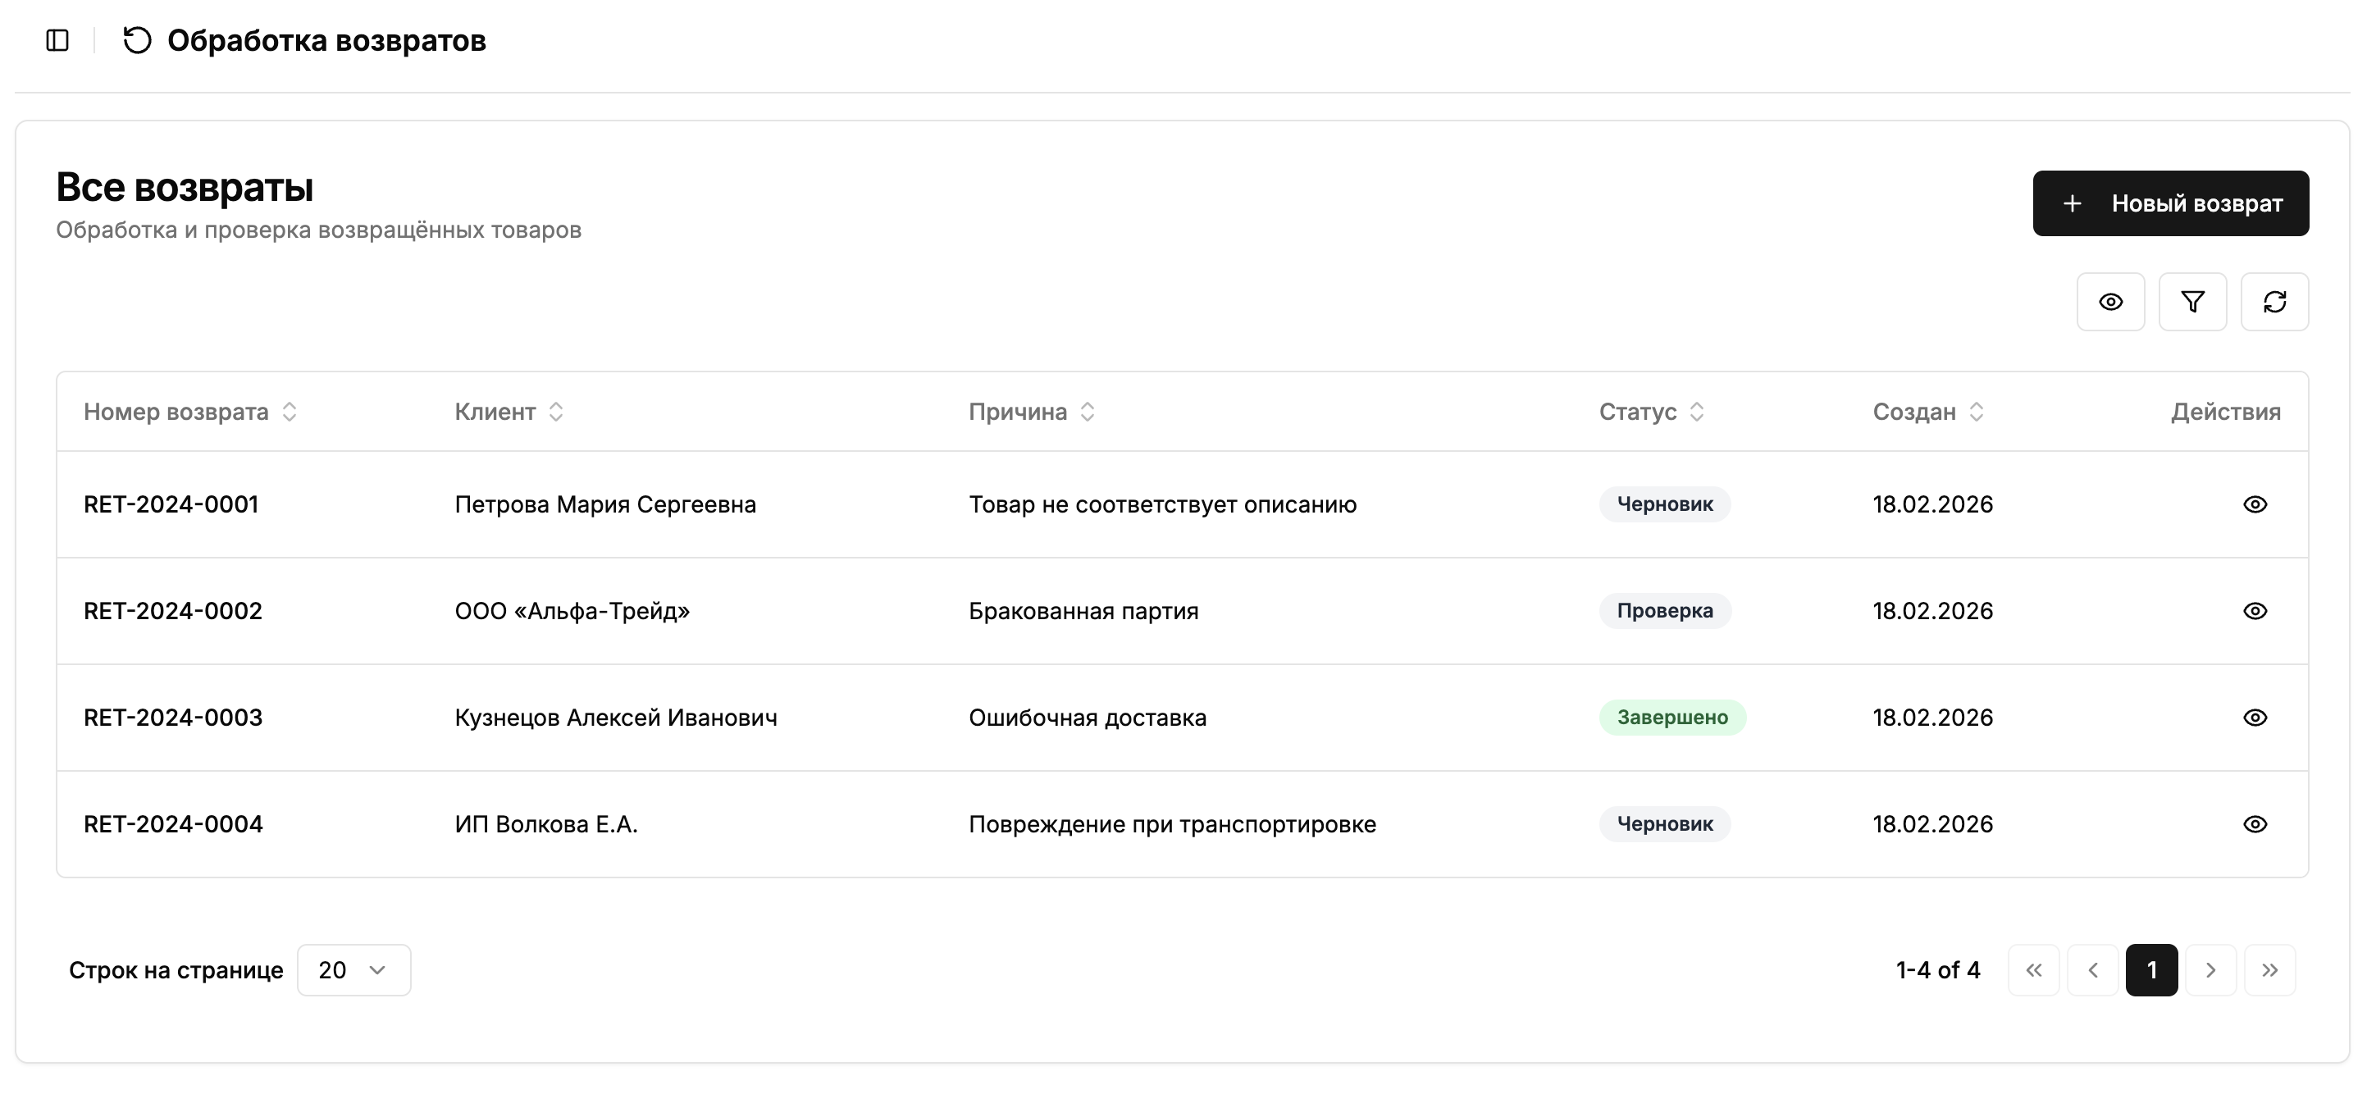Go to first page of results
This screenshot has height=1094, width=2367.
click(x=2033, y=970)
